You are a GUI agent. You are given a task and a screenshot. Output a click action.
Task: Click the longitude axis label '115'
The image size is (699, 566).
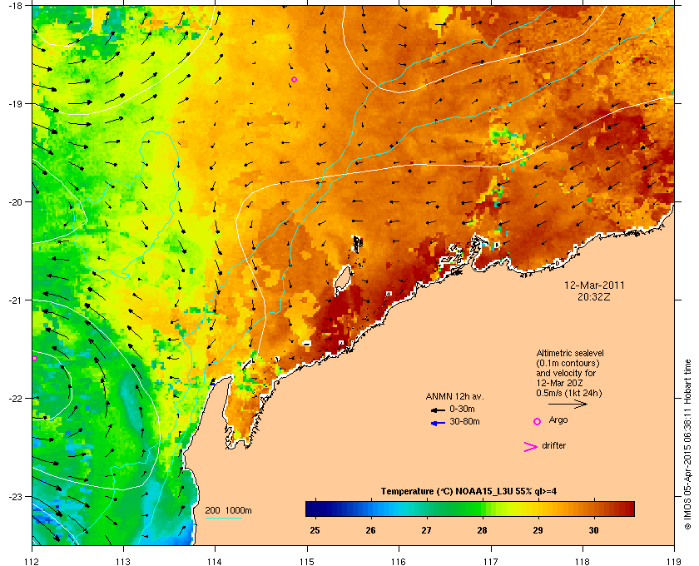point(307,562)
